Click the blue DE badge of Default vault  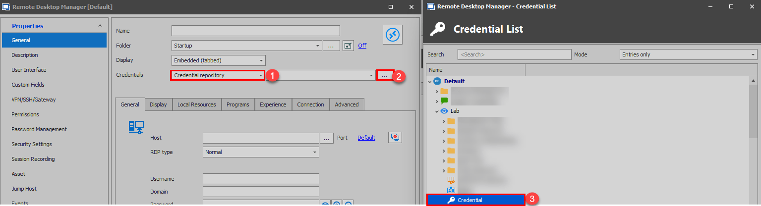tap(437, 81)
